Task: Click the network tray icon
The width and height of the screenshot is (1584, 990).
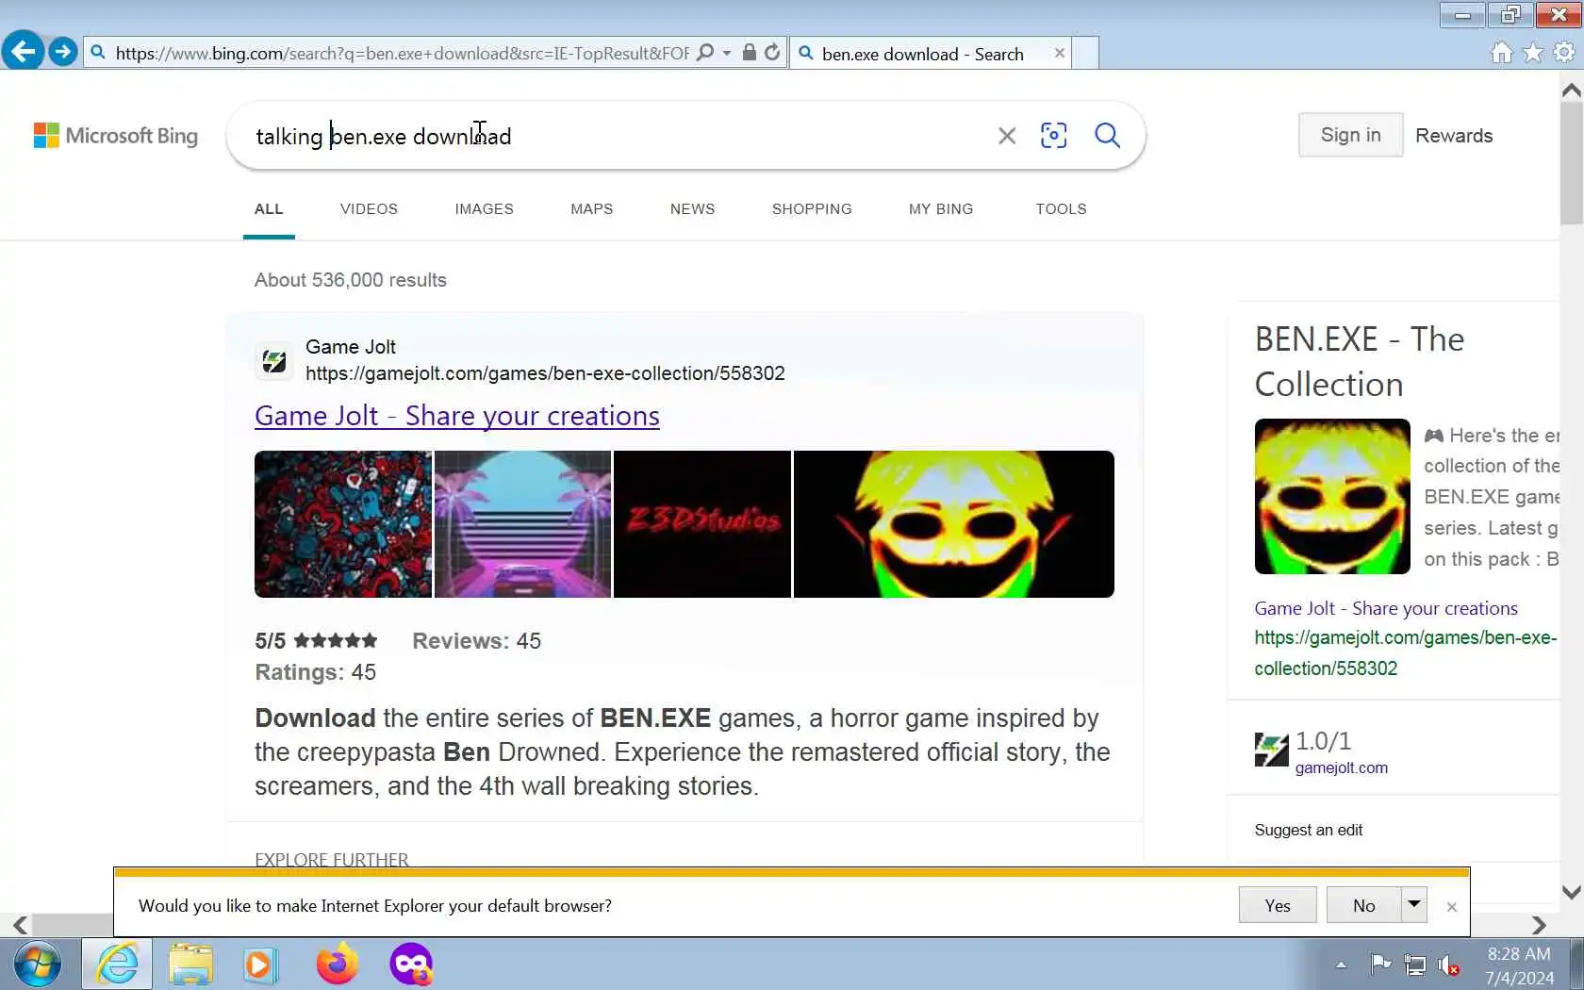Action: (x=1415, y=965)
